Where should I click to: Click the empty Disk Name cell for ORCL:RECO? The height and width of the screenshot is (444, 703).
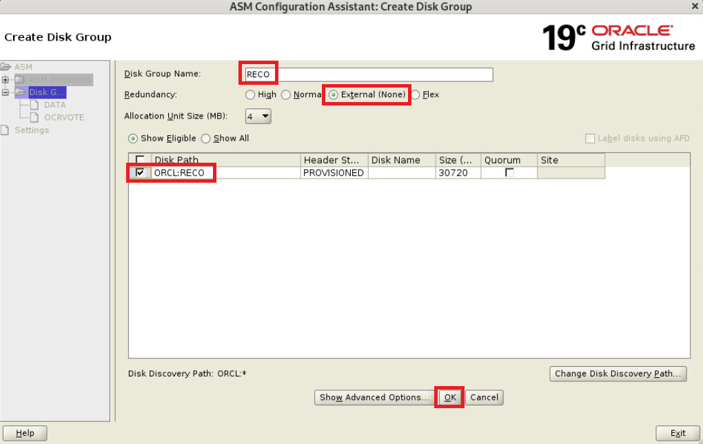click(x=402, y=172)
